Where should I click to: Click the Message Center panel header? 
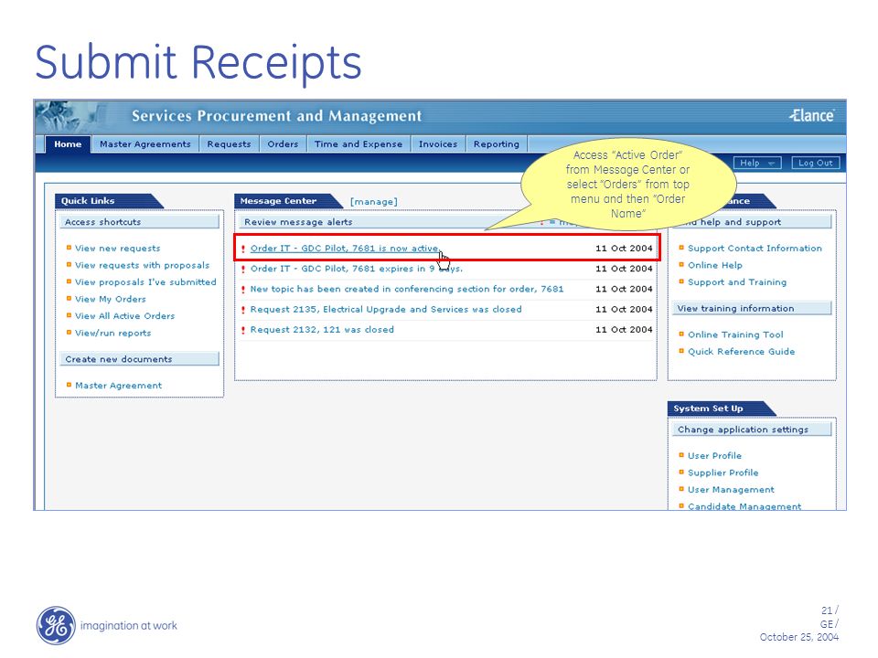tap(288, 201)
